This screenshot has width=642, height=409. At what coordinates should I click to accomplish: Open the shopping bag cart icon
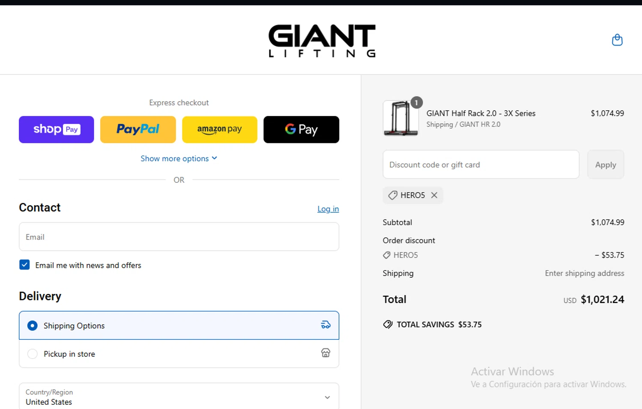click(x=617, y=40)
